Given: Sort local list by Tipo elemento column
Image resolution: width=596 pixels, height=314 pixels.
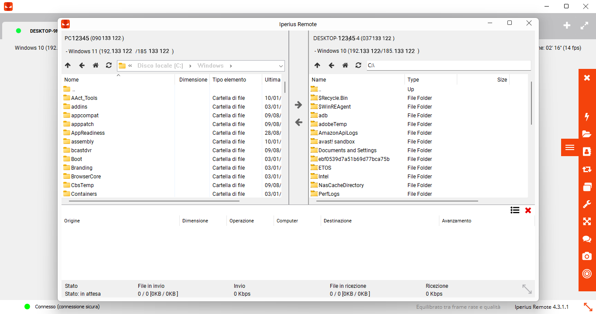Looking at the screenshot, I should tap(236, 80).
